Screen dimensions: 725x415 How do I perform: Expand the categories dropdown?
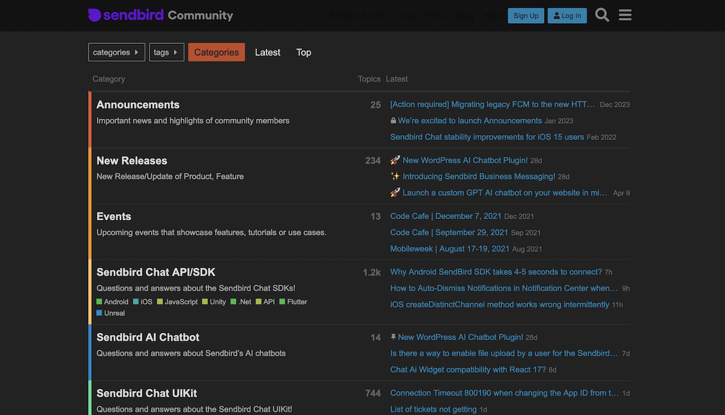coord(117,52)
